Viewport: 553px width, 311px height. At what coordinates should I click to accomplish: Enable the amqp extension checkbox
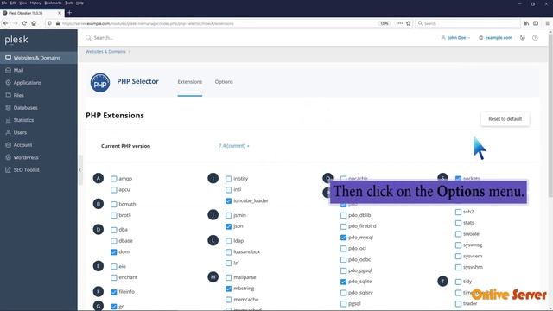click(x=113, y=179)
